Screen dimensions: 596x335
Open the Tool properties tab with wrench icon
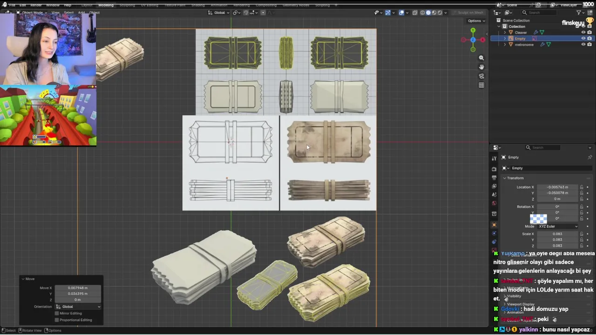pyautogui.click(x=494, y=158)
